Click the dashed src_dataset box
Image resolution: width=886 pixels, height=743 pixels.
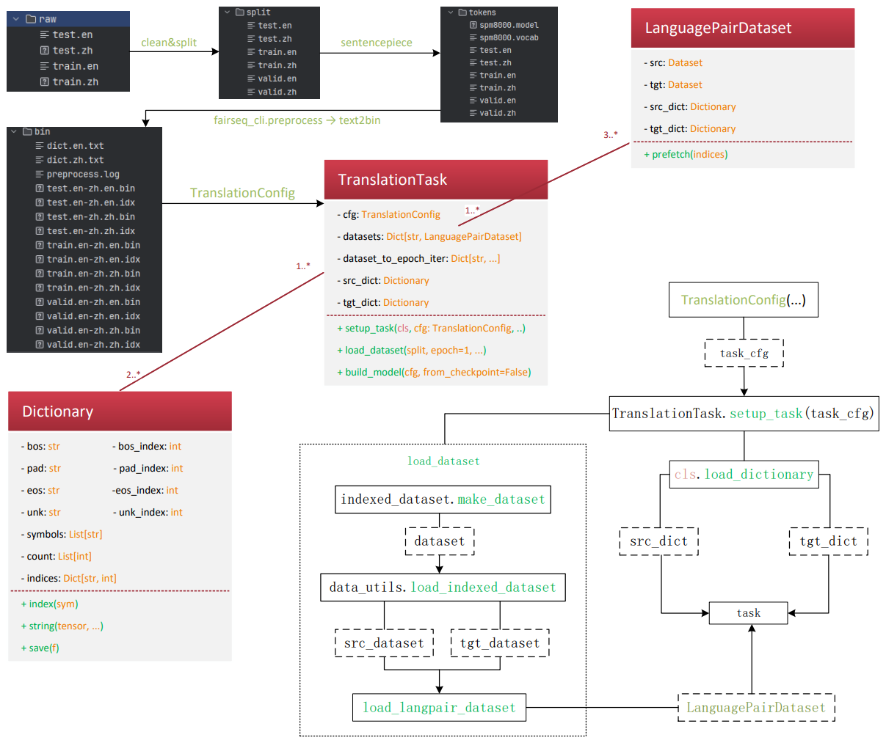click(x=384, y=643)
